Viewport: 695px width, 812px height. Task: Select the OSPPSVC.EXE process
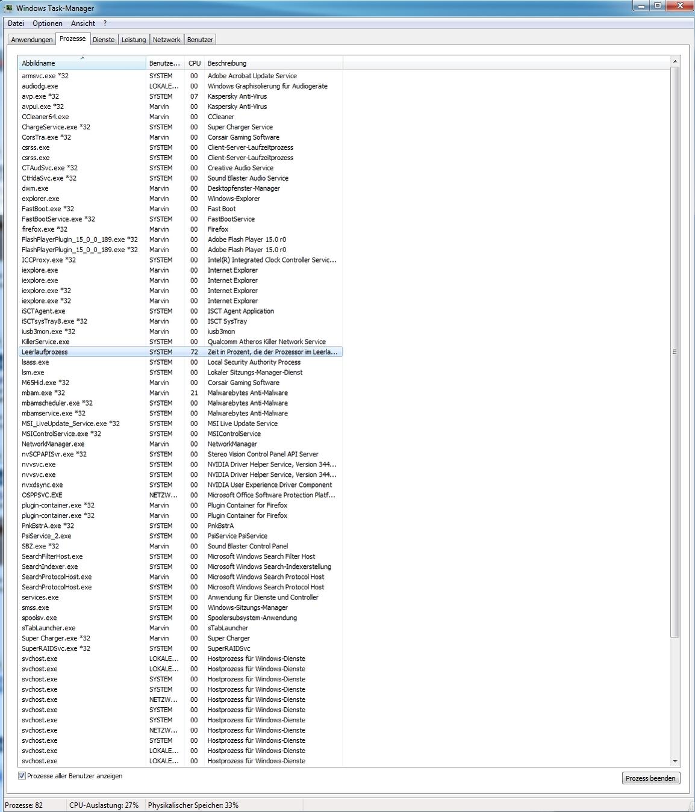tap(181, 495)
